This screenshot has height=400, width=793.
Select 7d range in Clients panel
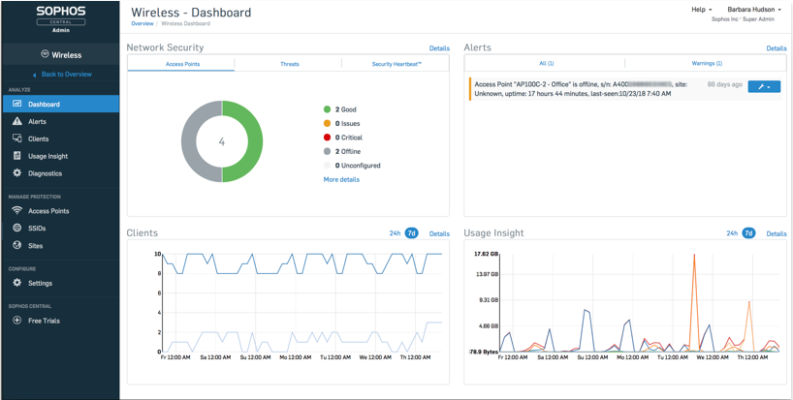(412, 233)
